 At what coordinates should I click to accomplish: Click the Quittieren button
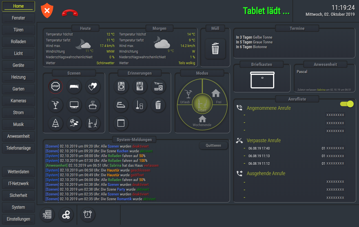(x=213, y=146)
